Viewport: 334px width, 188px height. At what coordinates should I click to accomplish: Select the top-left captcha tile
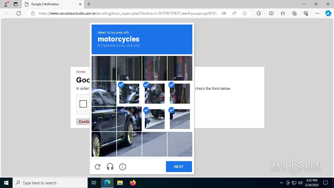[x=104, y=68]
